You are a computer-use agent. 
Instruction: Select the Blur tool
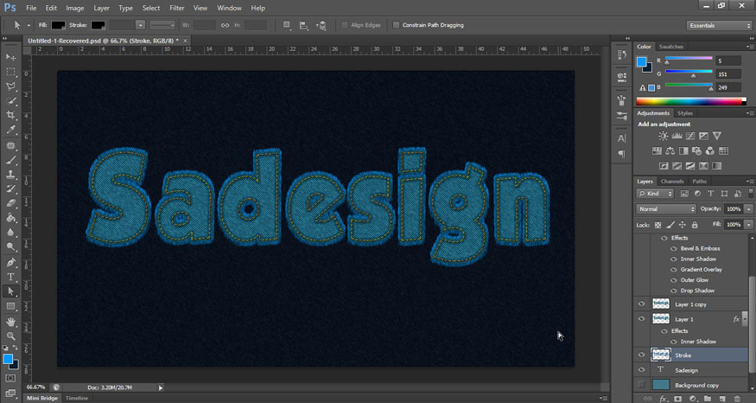coord(10,232)
